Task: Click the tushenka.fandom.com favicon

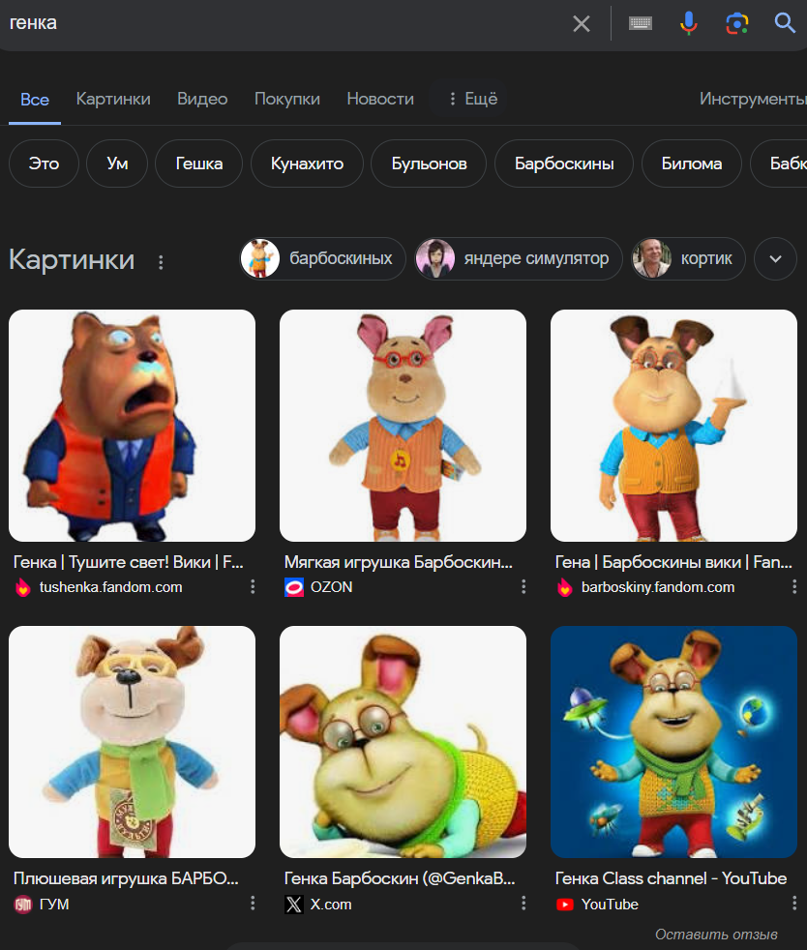Action: coord(22,587)
